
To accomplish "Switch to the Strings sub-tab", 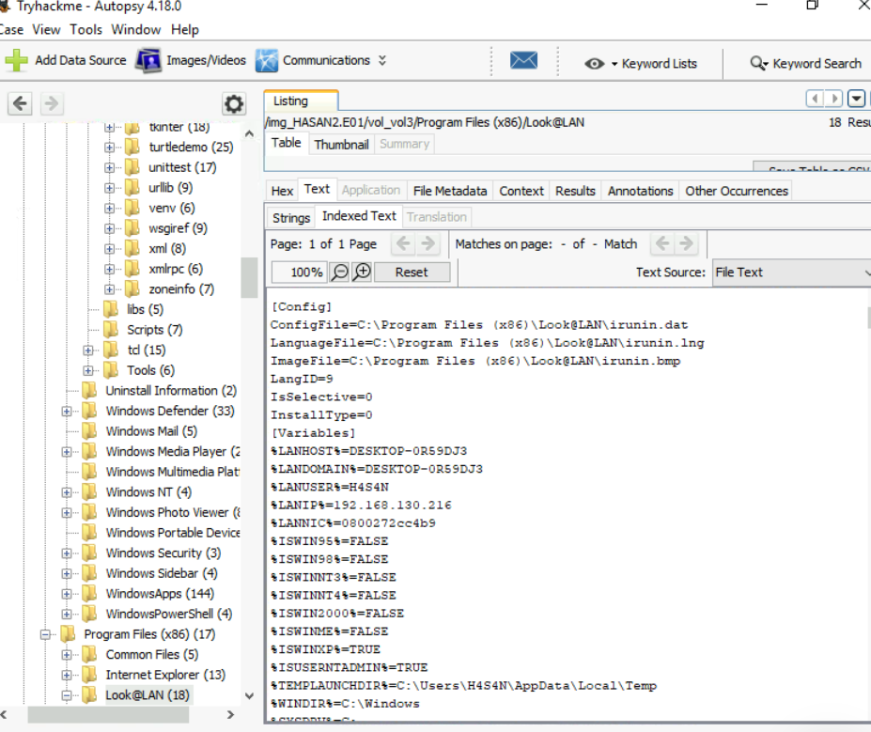I will 291,218.
